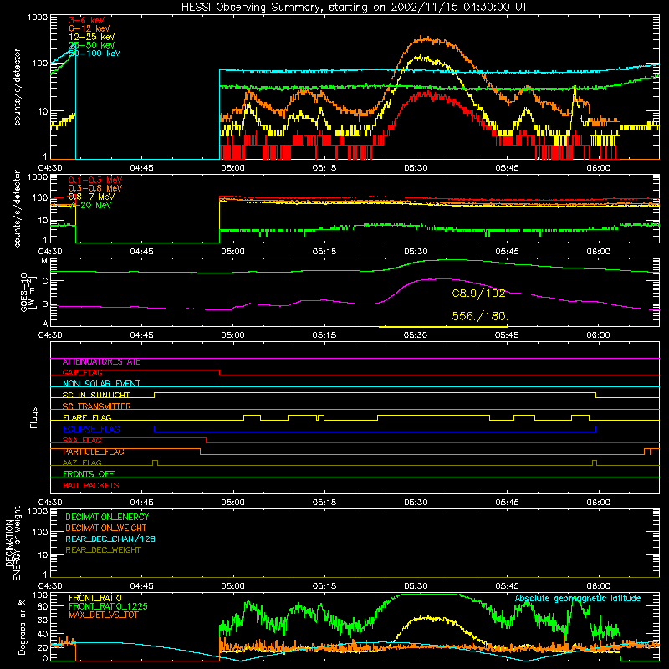Click the REAR_DEC_CHAN/128 legend label
This screenshot has width=669, height=669.
click(110, 539)
